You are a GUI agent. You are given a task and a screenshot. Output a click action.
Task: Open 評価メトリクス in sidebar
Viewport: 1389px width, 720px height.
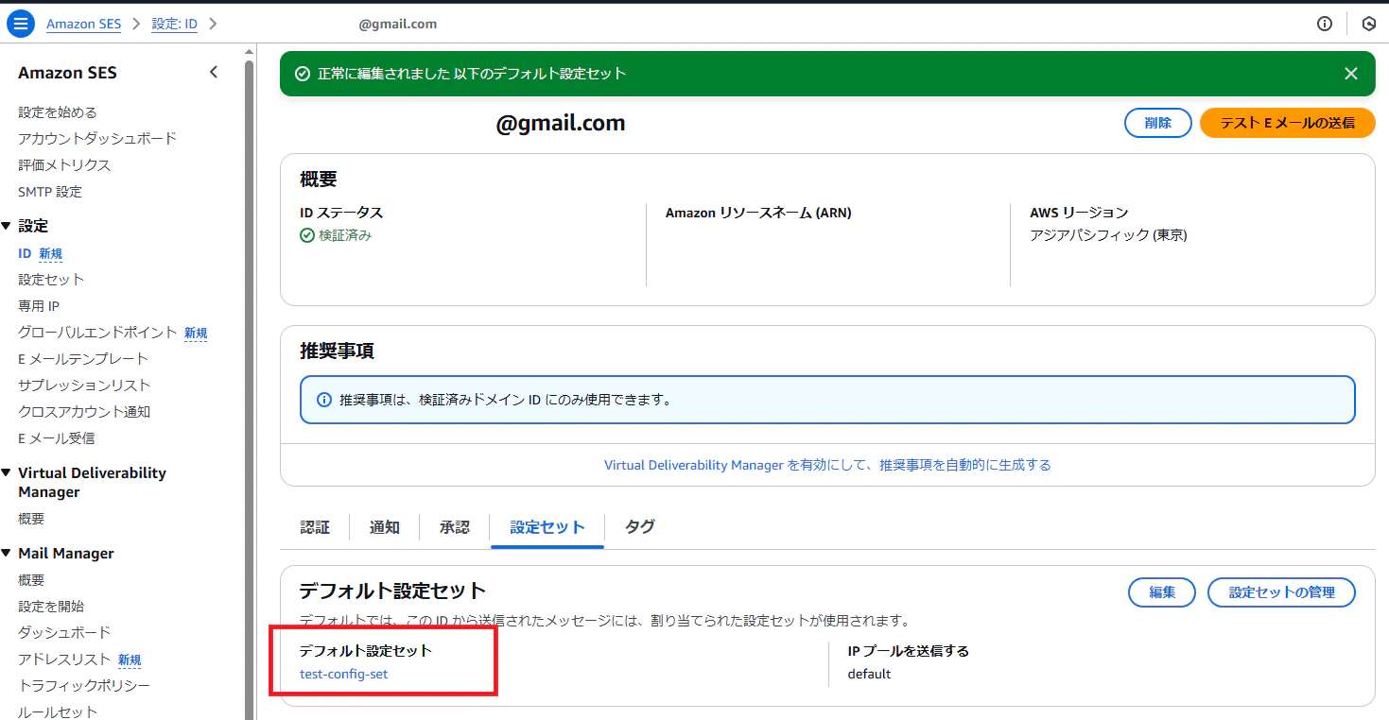[64, 165]
